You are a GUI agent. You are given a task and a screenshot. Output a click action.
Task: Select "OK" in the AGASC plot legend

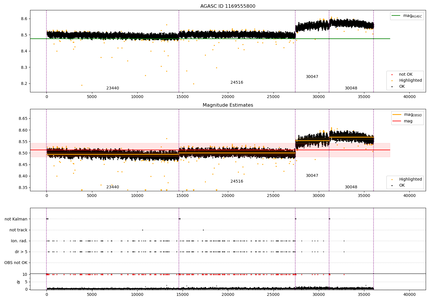pyautogui.click(x=402, y=87)
